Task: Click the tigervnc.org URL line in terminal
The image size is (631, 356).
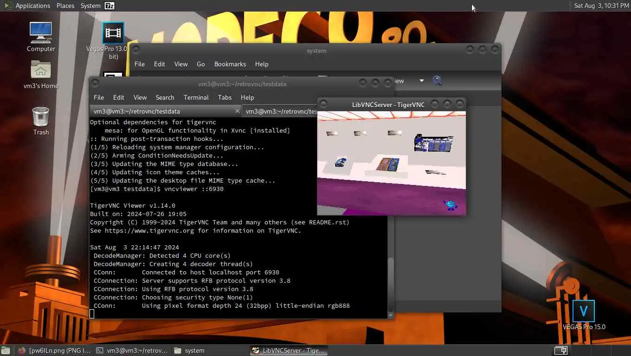Action: (x=195, y=231)
